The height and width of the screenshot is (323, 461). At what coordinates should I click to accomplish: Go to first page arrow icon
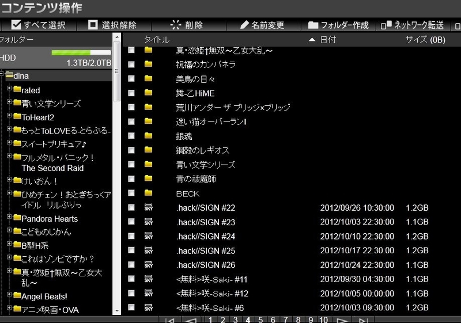170,320
